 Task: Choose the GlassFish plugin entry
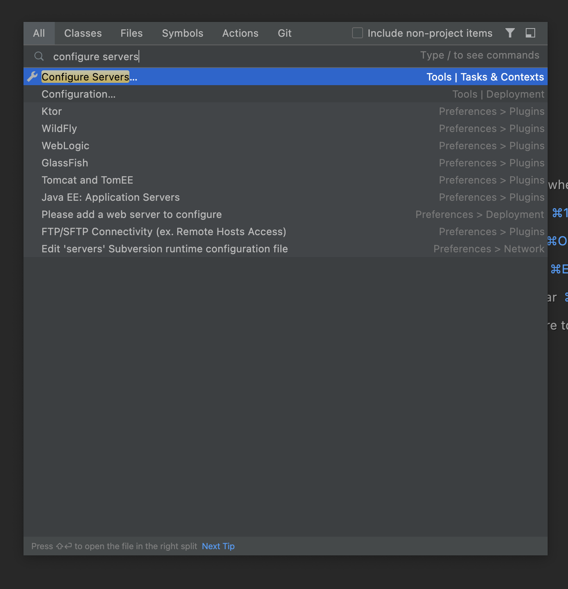tap(286, 163)
